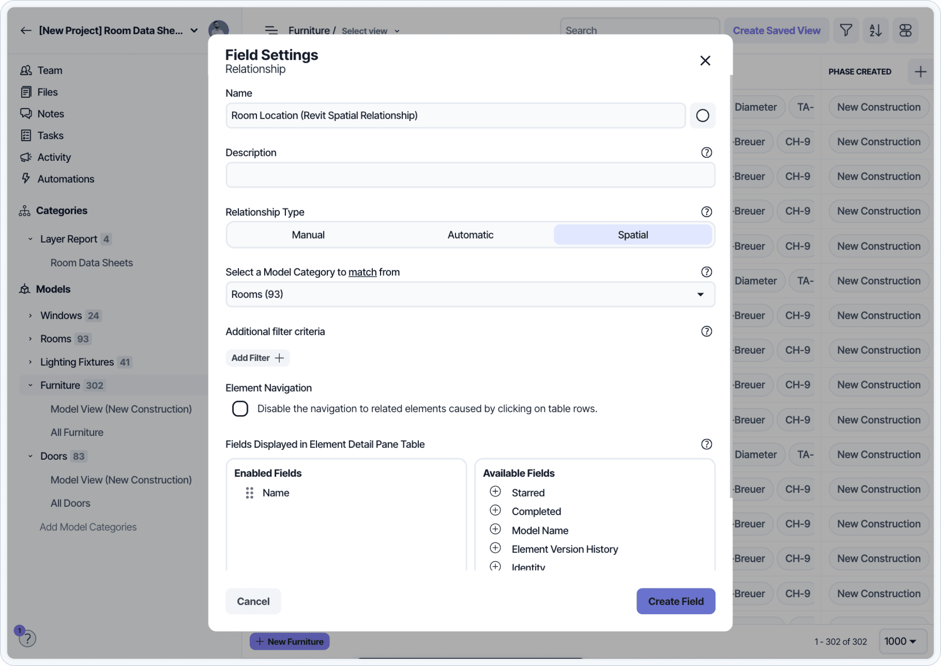941x666 pixels.
Task: Click the help icon beside Description
Action: (x=706, y=152)
